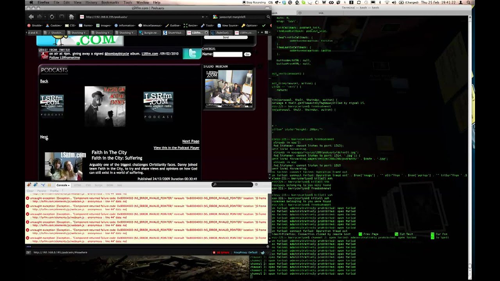Click the Studio Webcam image
500x281 pixels.
[229, 89]
